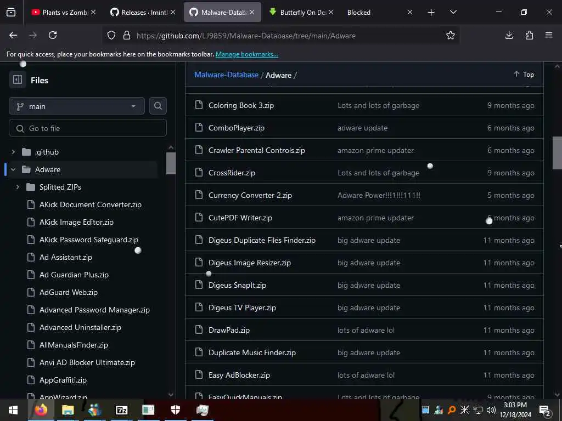
Task: Open Manage bookmarks link
Action: 246,54
